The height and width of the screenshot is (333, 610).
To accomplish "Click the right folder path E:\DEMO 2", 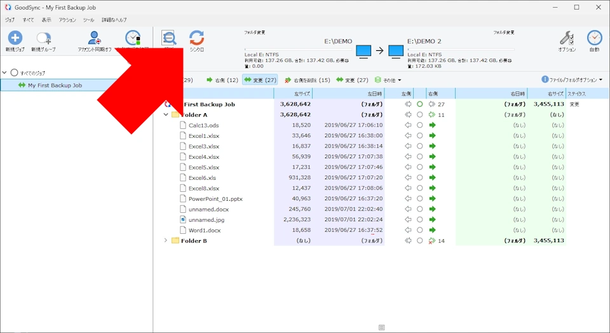I will coord(424,41).
